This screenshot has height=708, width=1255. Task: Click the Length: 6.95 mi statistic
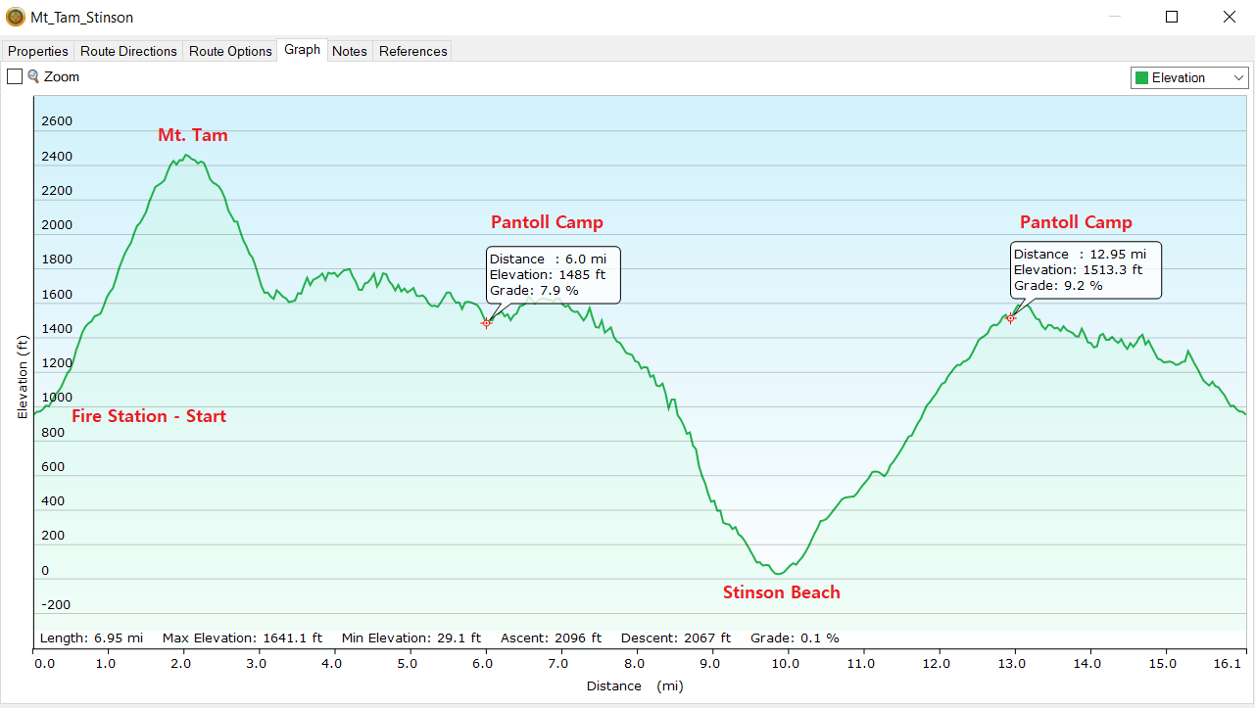click(x=91, y=637)
